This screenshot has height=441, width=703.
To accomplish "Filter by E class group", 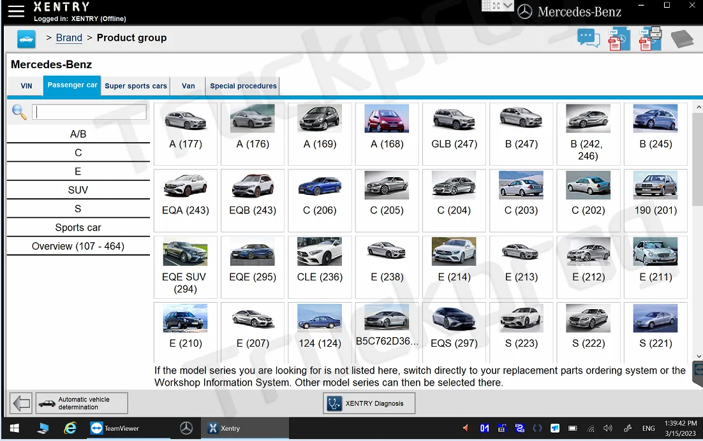I will tap(78, 171).
